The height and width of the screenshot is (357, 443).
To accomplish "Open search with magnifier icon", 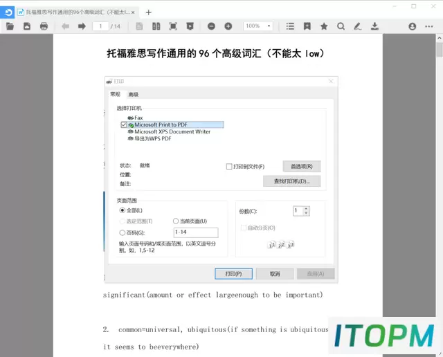I will click(341, 26).
